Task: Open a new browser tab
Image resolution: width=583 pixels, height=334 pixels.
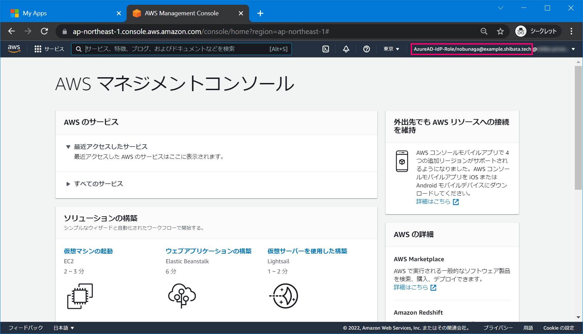Action: [x=260, y=13]
